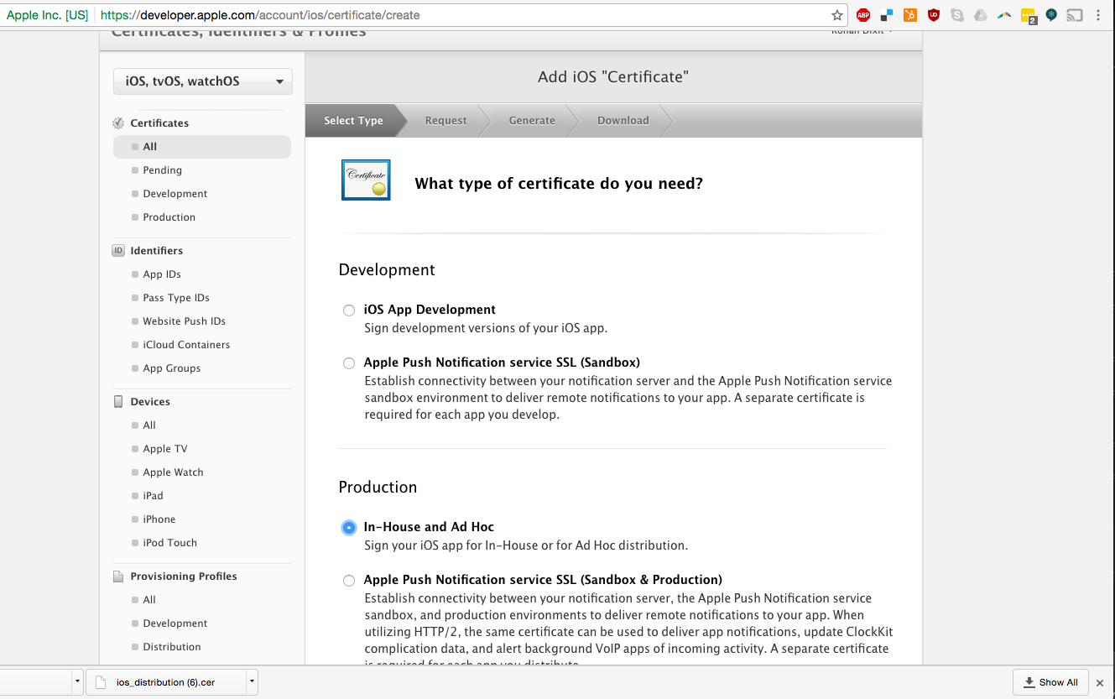1115x699 pixels.
Task: Open the uBlock Origin shield icon
Action: click(934, 15)
